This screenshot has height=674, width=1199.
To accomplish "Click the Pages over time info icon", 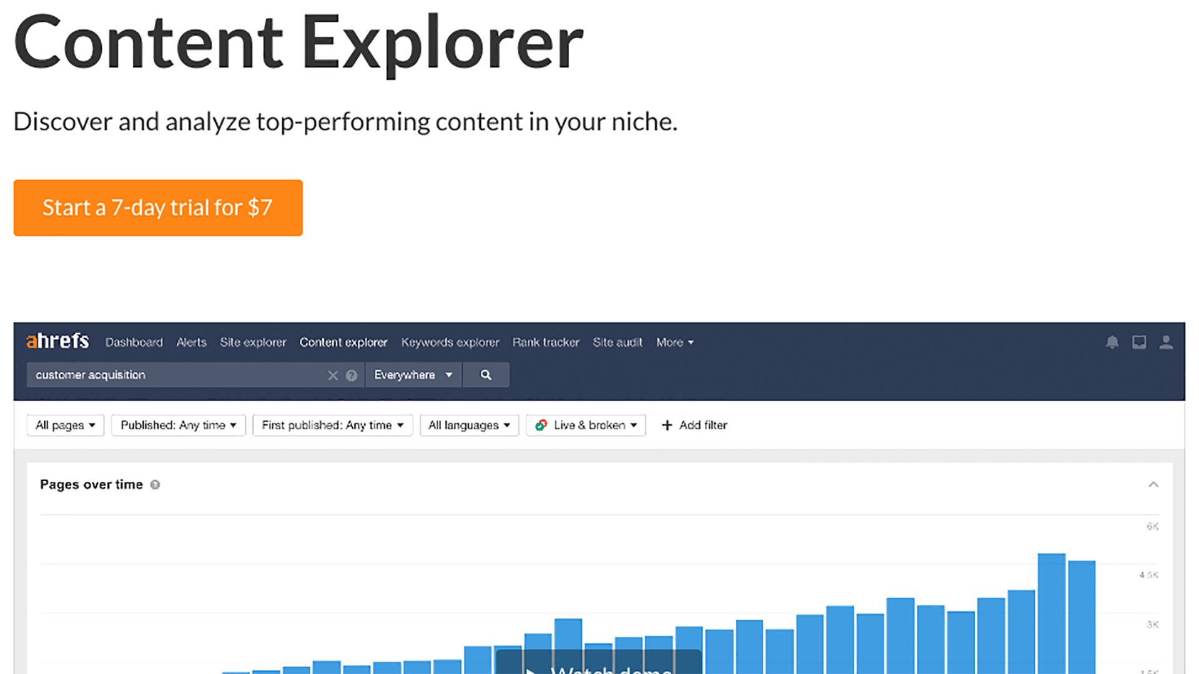I will [x=155, y=484].
